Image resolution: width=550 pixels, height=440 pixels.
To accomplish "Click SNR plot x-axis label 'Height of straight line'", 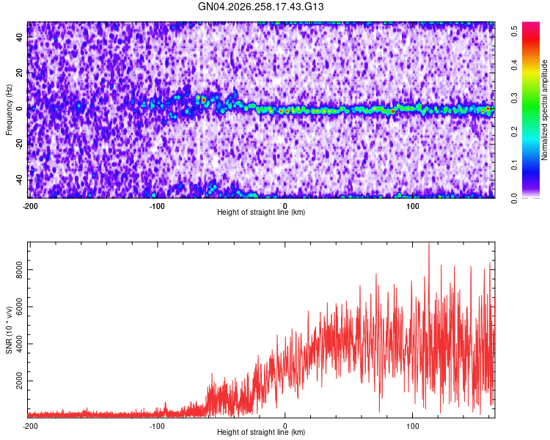I will tap(253, 432).
